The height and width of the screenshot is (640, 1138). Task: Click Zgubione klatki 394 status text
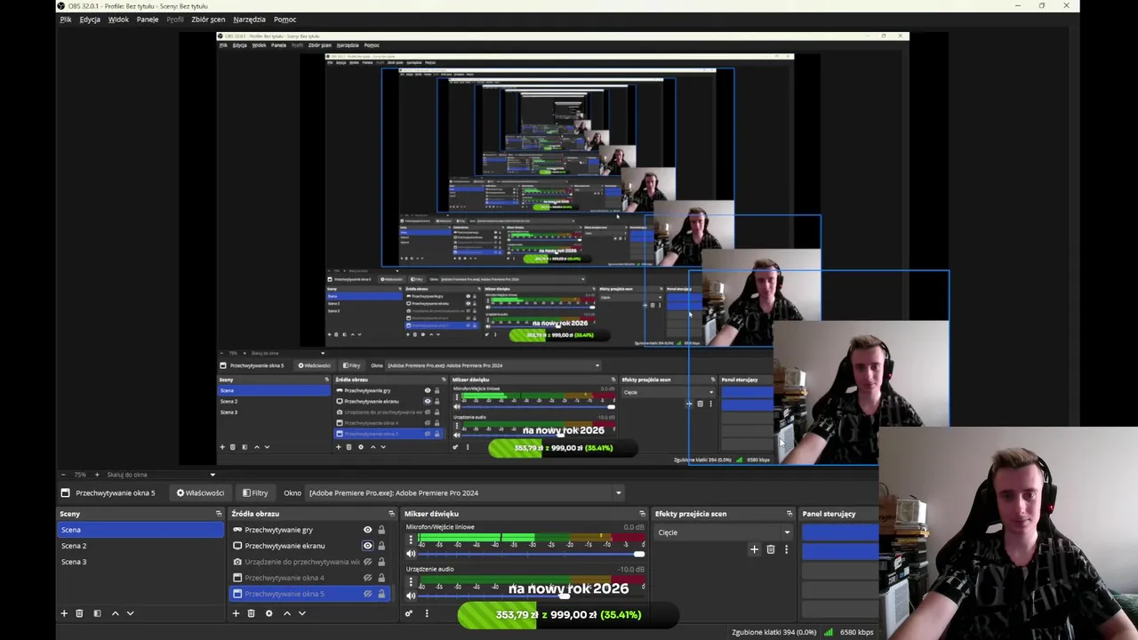pyautogui.click(x=773, y=632)
